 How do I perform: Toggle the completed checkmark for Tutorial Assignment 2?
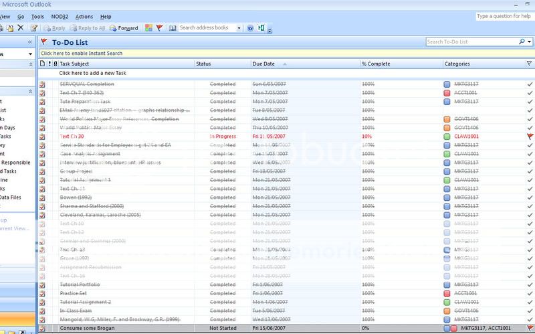coord(530,302)
